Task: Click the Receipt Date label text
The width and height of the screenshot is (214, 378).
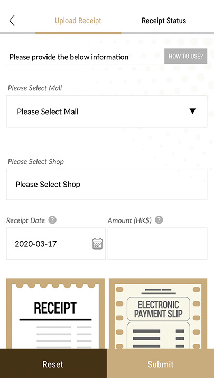Action: pos(25,220)
